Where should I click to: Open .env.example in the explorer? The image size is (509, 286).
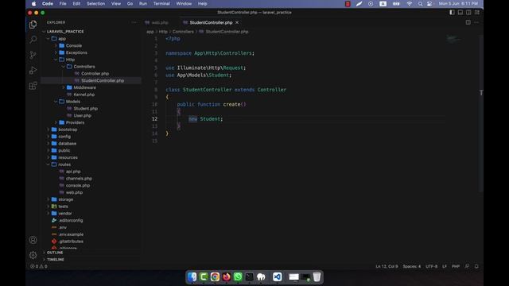click(x=71, y=234)
